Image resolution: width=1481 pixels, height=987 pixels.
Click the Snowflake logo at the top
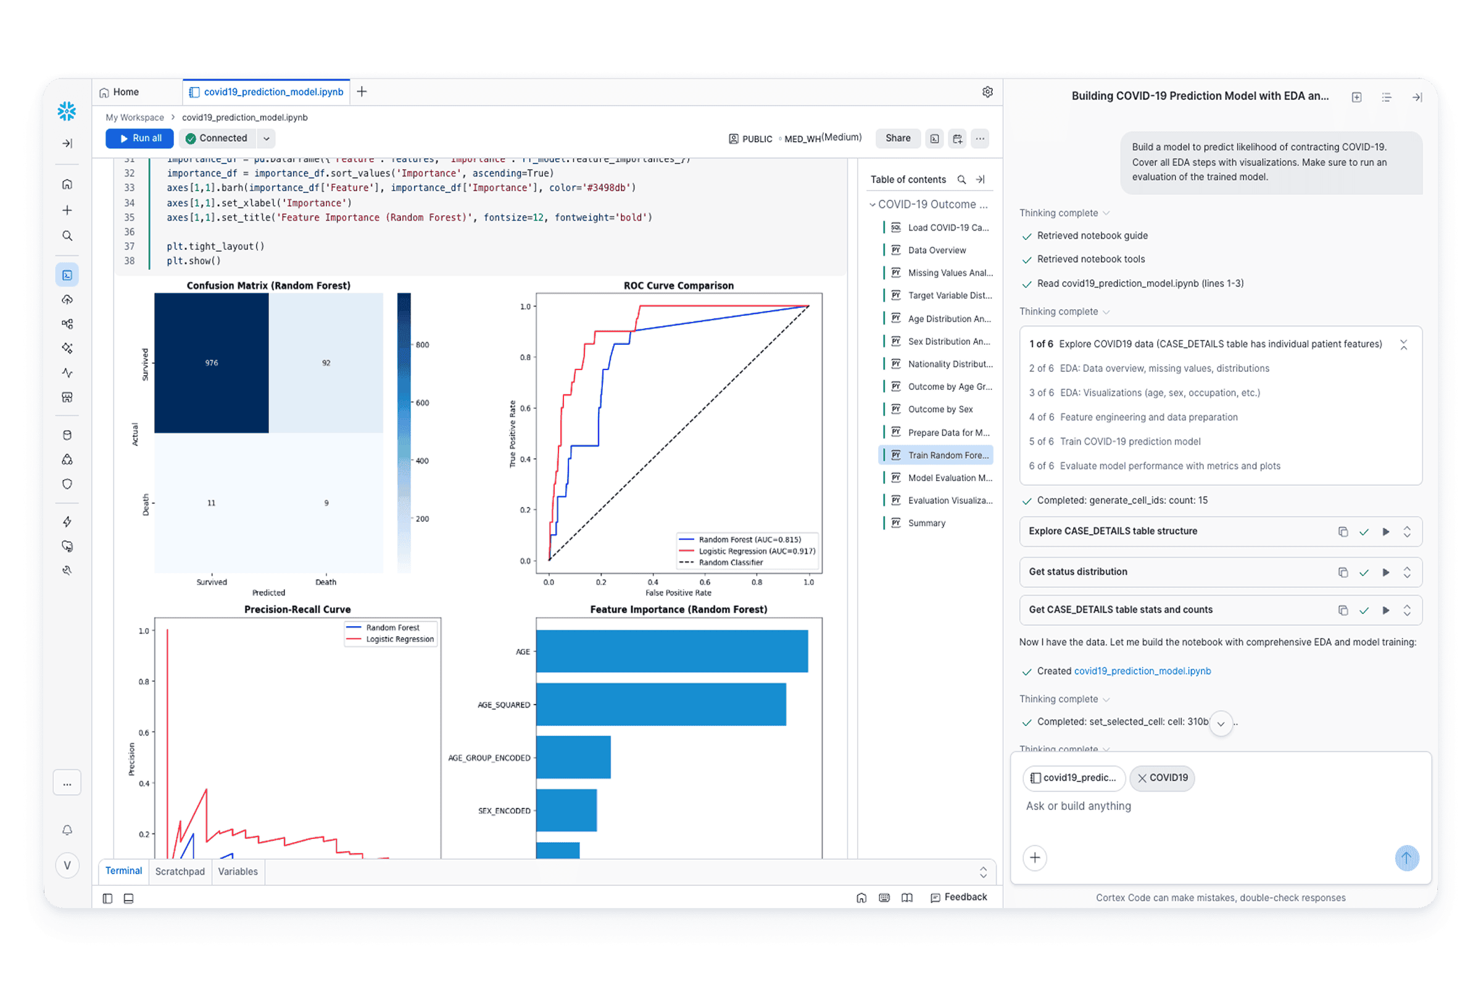tap(67, 111)
